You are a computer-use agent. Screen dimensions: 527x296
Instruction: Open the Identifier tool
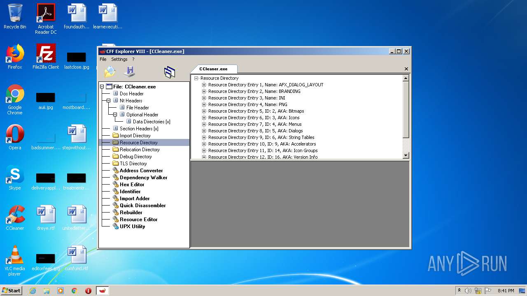pos(130,192)
